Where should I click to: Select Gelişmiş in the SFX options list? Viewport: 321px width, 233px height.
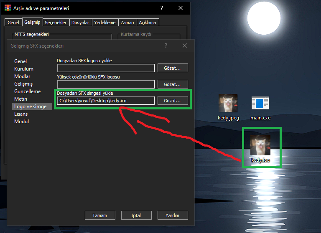23,84
